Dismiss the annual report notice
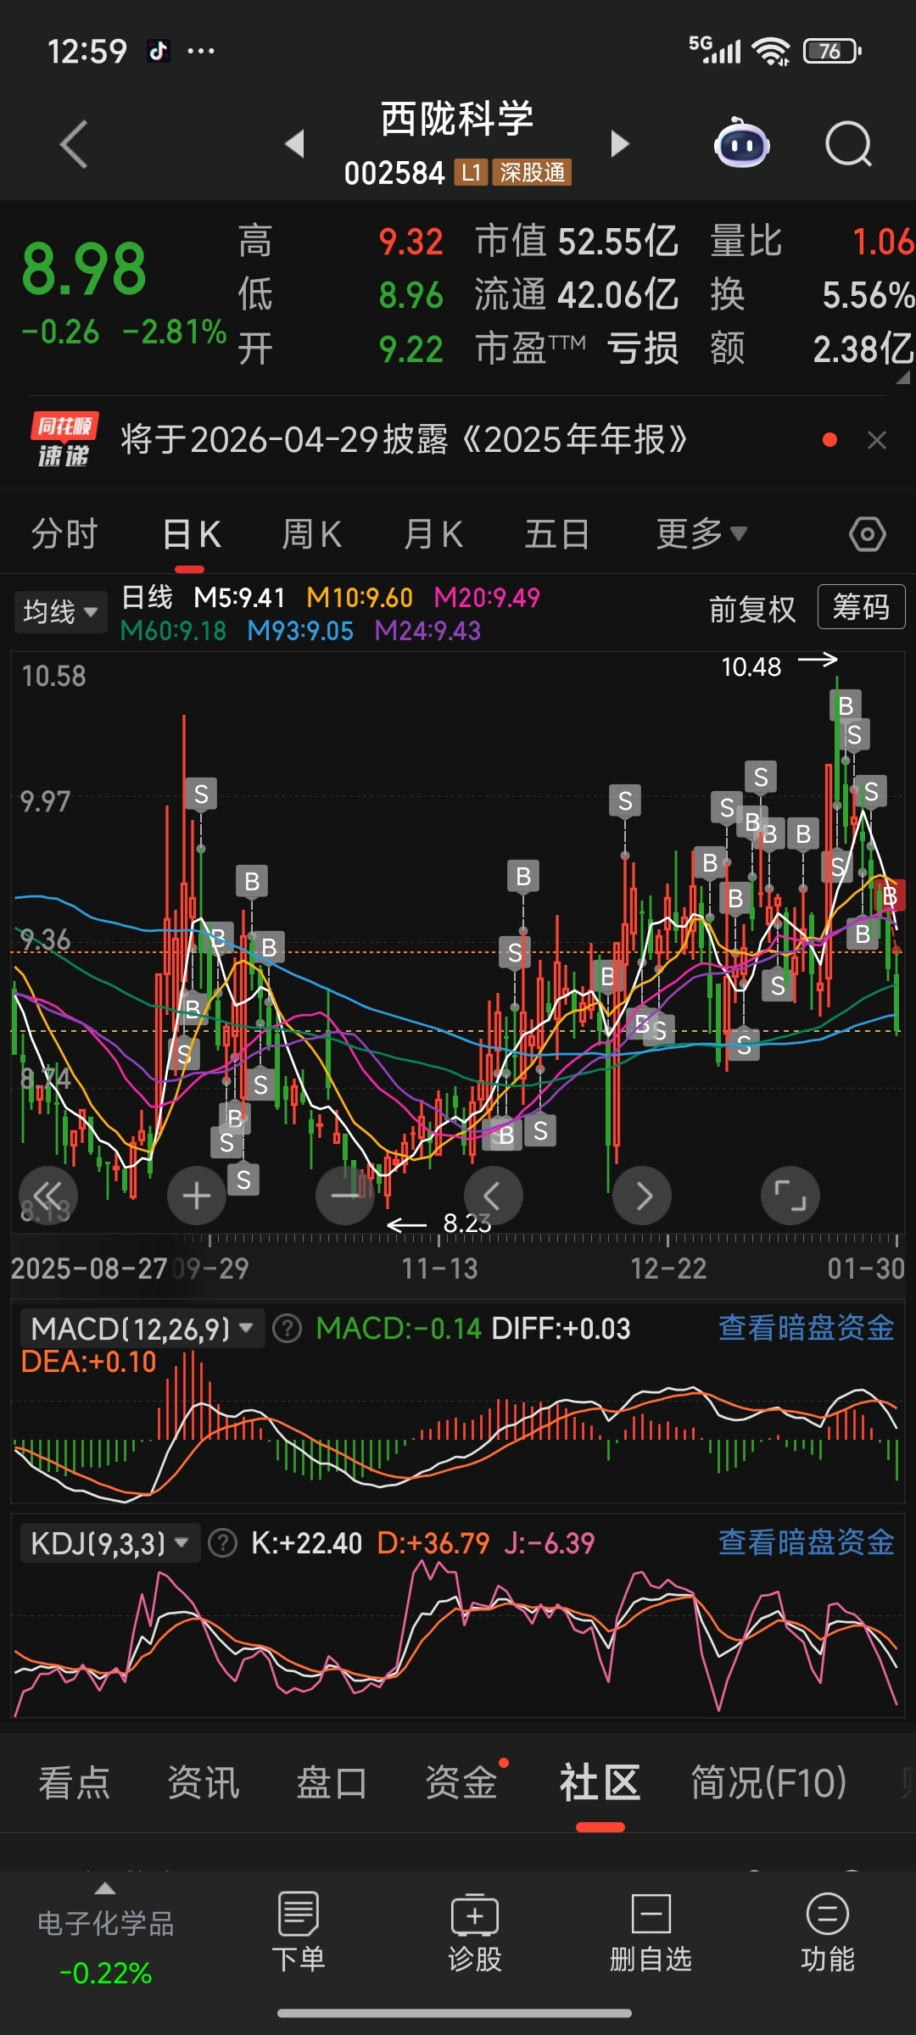Viewport: 916px width, 2035px height. 877,440
